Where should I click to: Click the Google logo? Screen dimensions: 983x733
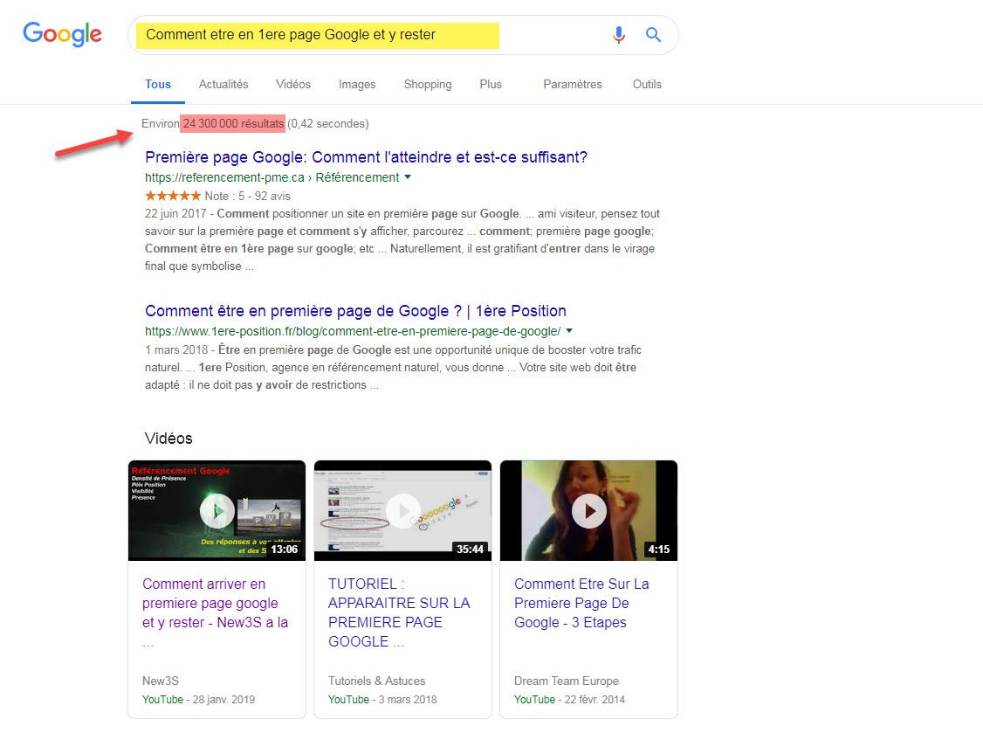[62, 34]
